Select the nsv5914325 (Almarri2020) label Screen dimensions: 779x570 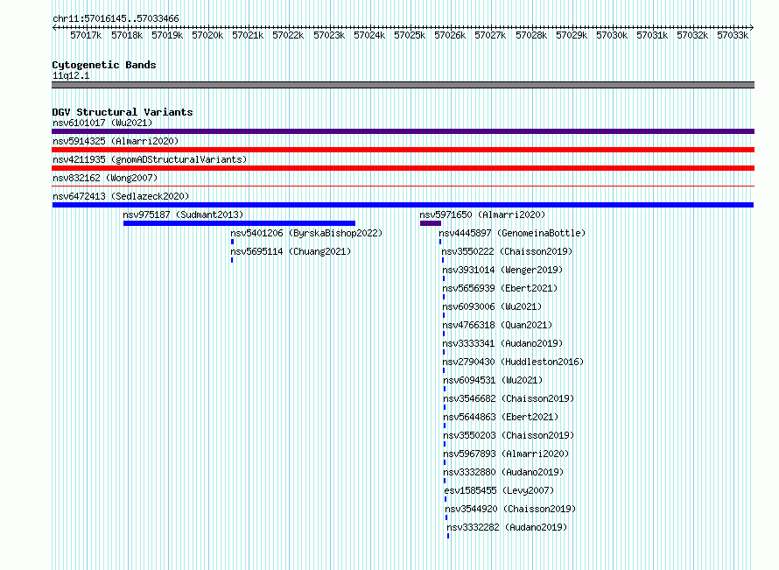116,141
